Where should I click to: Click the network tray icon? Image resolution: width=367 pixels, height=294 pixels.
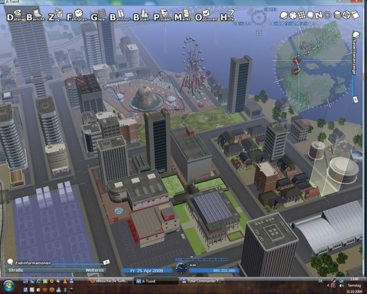tap(341, 281)
